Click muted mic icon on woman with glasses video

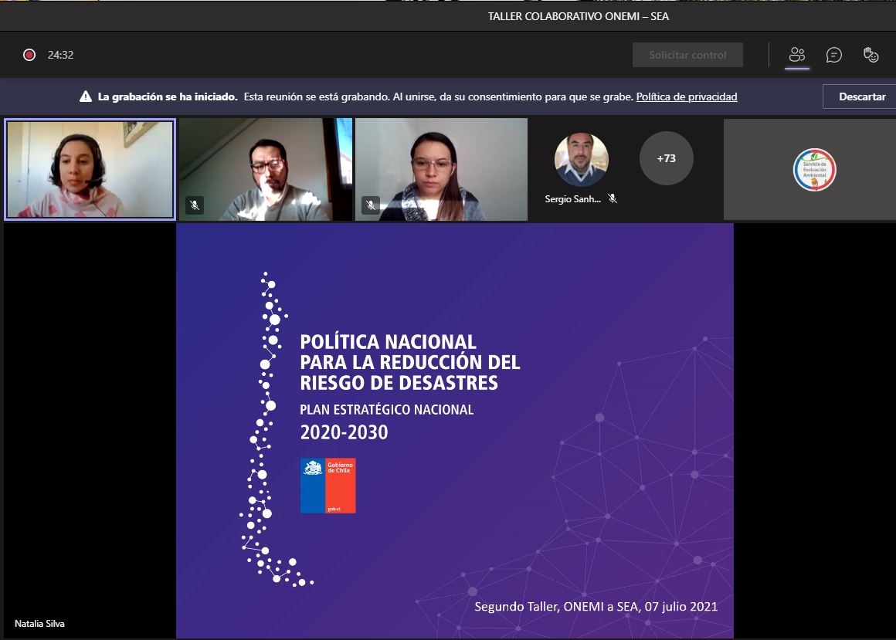point(371,205)
